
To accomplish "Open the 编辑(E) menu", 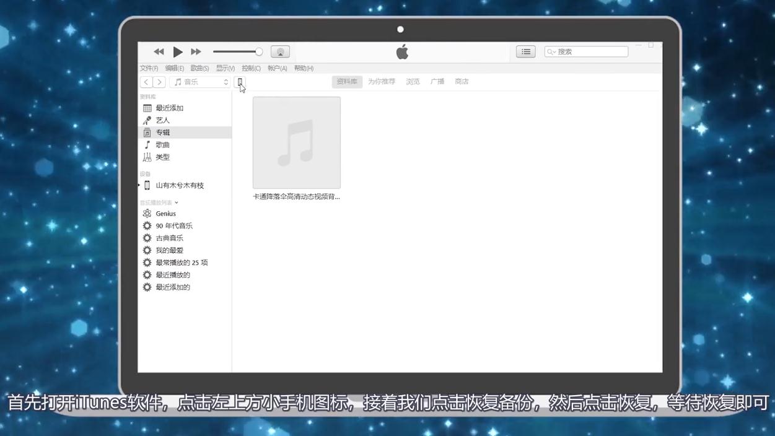I will click(x=174, y=68).
